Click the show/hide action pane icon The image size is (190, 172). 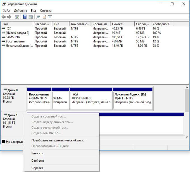tap(30, 17)
